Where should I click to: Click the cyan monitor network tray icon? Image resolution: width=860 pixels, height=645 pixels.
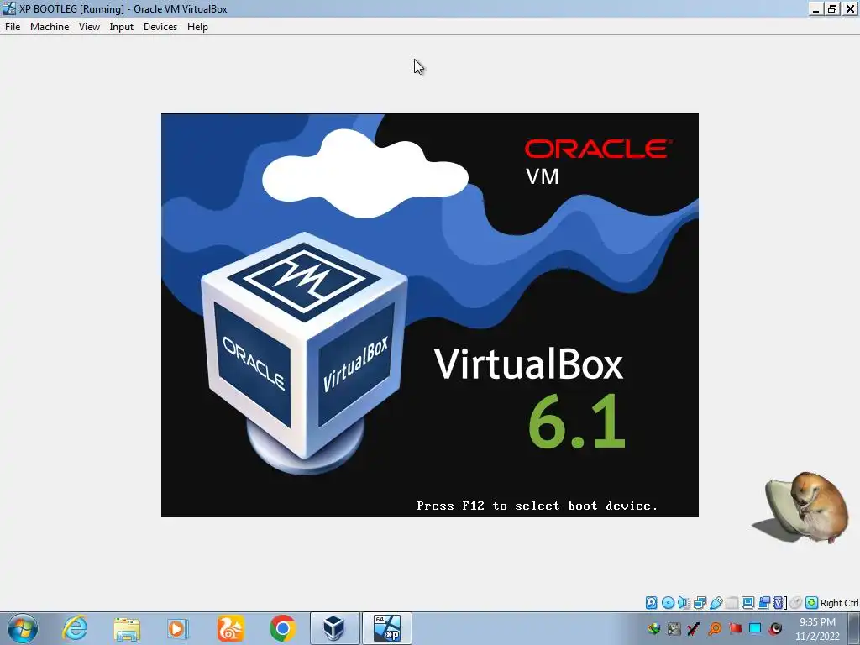point(755,628)
